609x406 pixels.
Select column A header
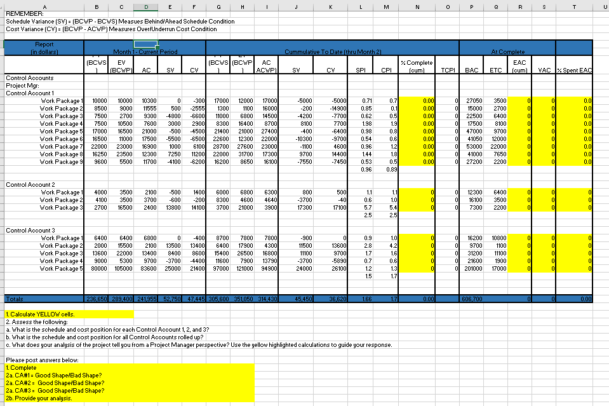[x=44, y=6]
